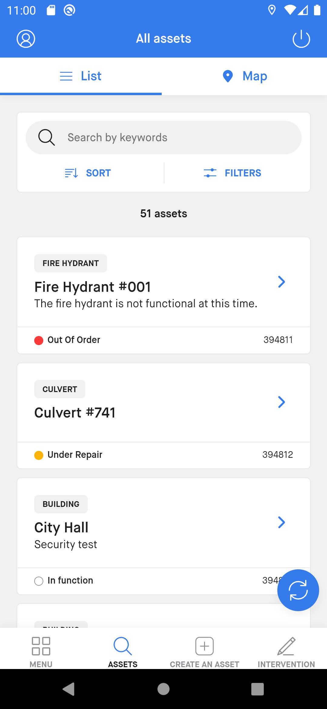Open the Sort options
The image size is (327, 709).
pos(88,173)
